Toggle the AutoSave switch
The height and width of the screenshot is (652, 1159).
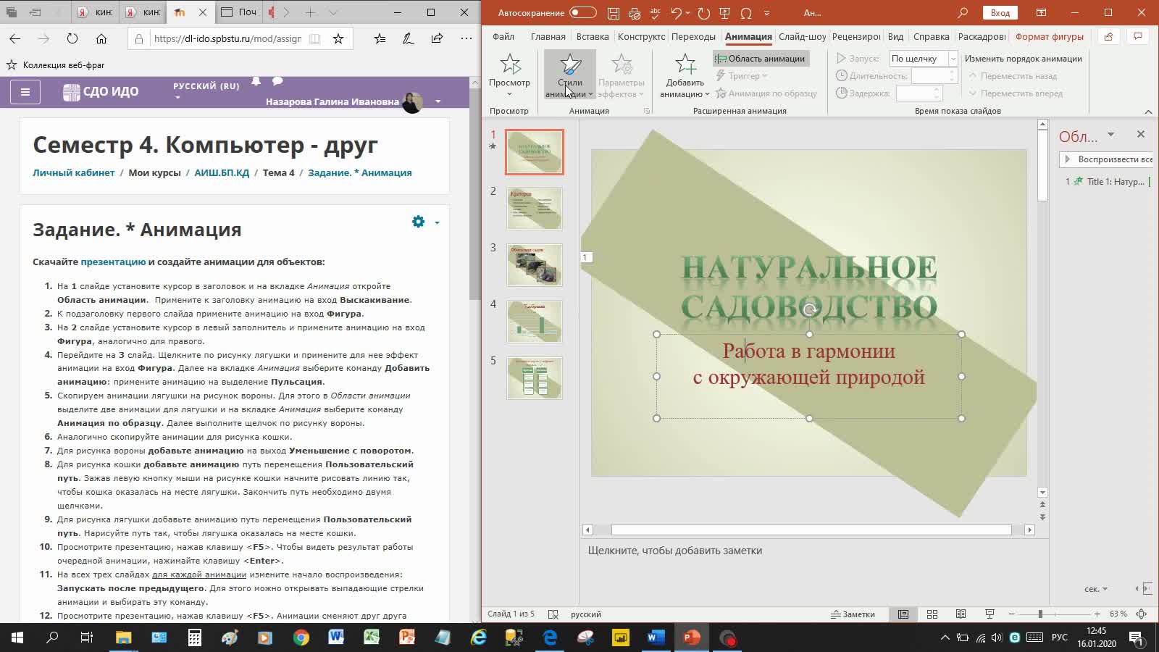pos(583,13)
